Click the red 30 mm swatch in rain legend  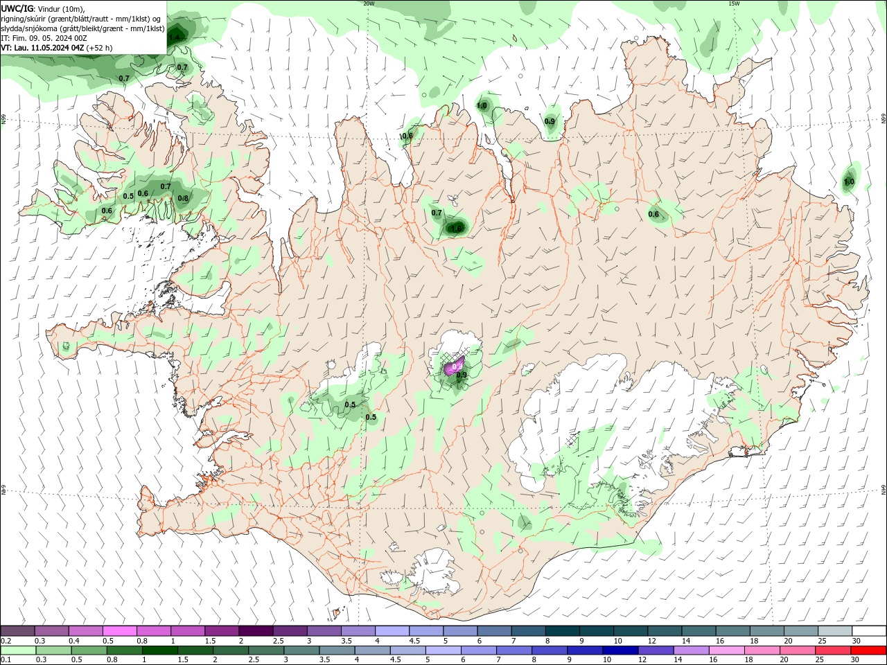pyautogui.click(x=869, y=650)
